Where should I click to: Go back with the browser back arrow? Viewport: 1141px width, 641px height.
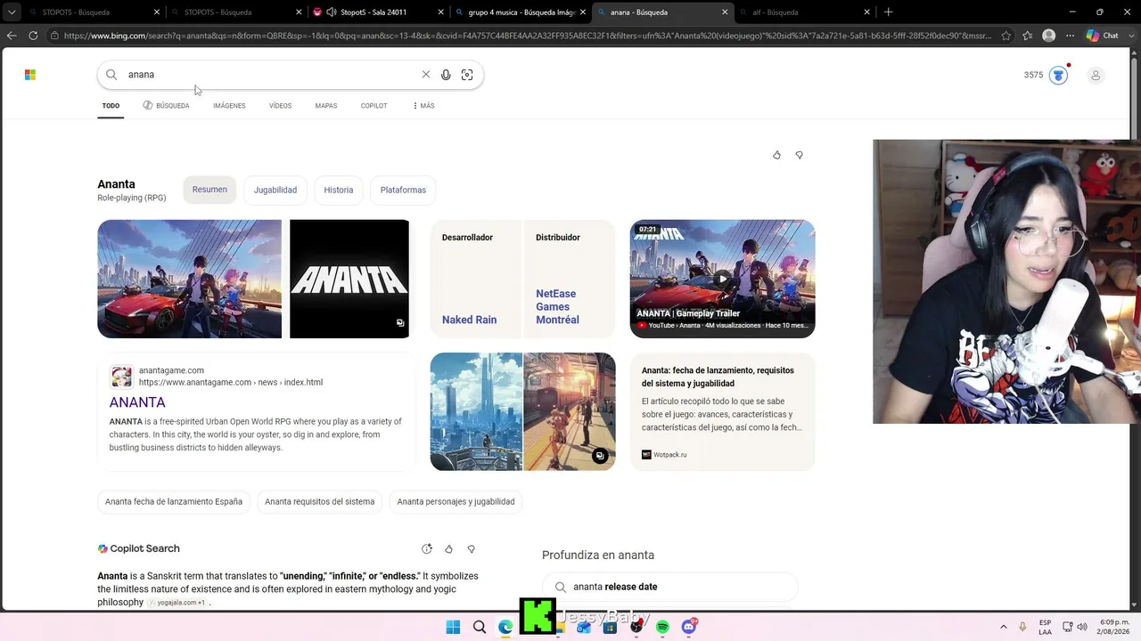click(12, 36)
